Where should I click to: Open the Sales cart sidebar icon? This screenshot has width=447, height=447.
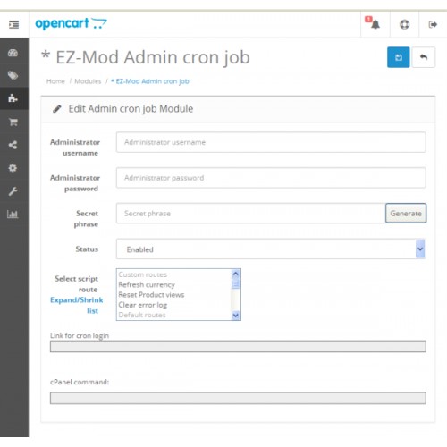click(x=13, y=122)
